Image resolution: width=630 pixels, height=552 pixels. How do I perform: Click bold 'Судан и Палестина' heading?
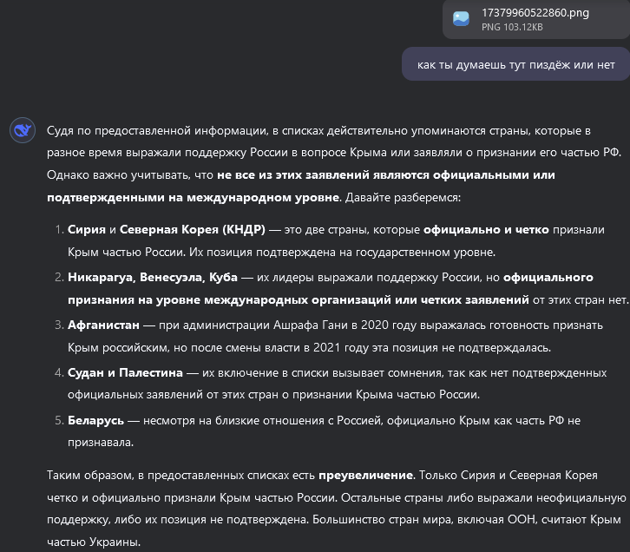[125, 372]
